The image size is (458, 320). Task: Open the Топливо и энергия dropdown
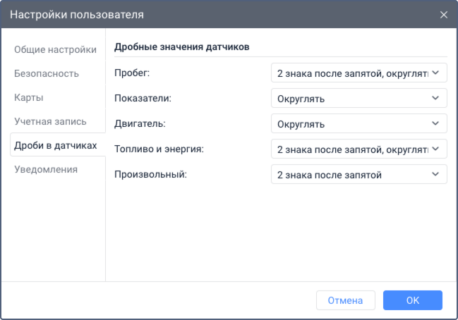click(358, 149)
